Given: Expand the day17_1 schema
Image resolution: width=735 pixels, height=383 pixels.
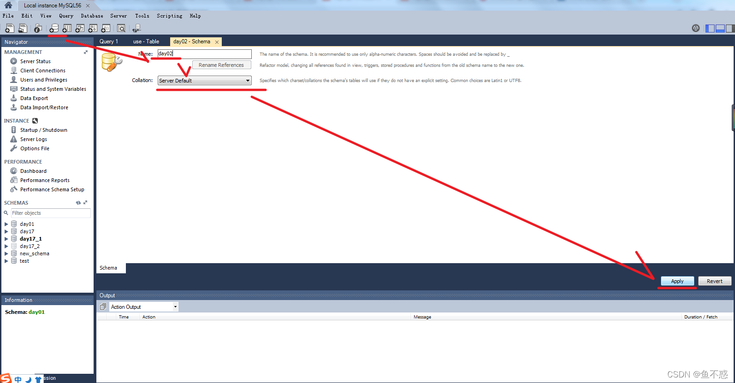Looking at the screenshot, I should [x=6, y=239].
